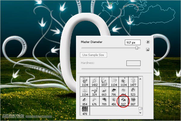Click the brush list scroll up arrow
The width and height of the screenshot is (181, 121).
point(140,79)
